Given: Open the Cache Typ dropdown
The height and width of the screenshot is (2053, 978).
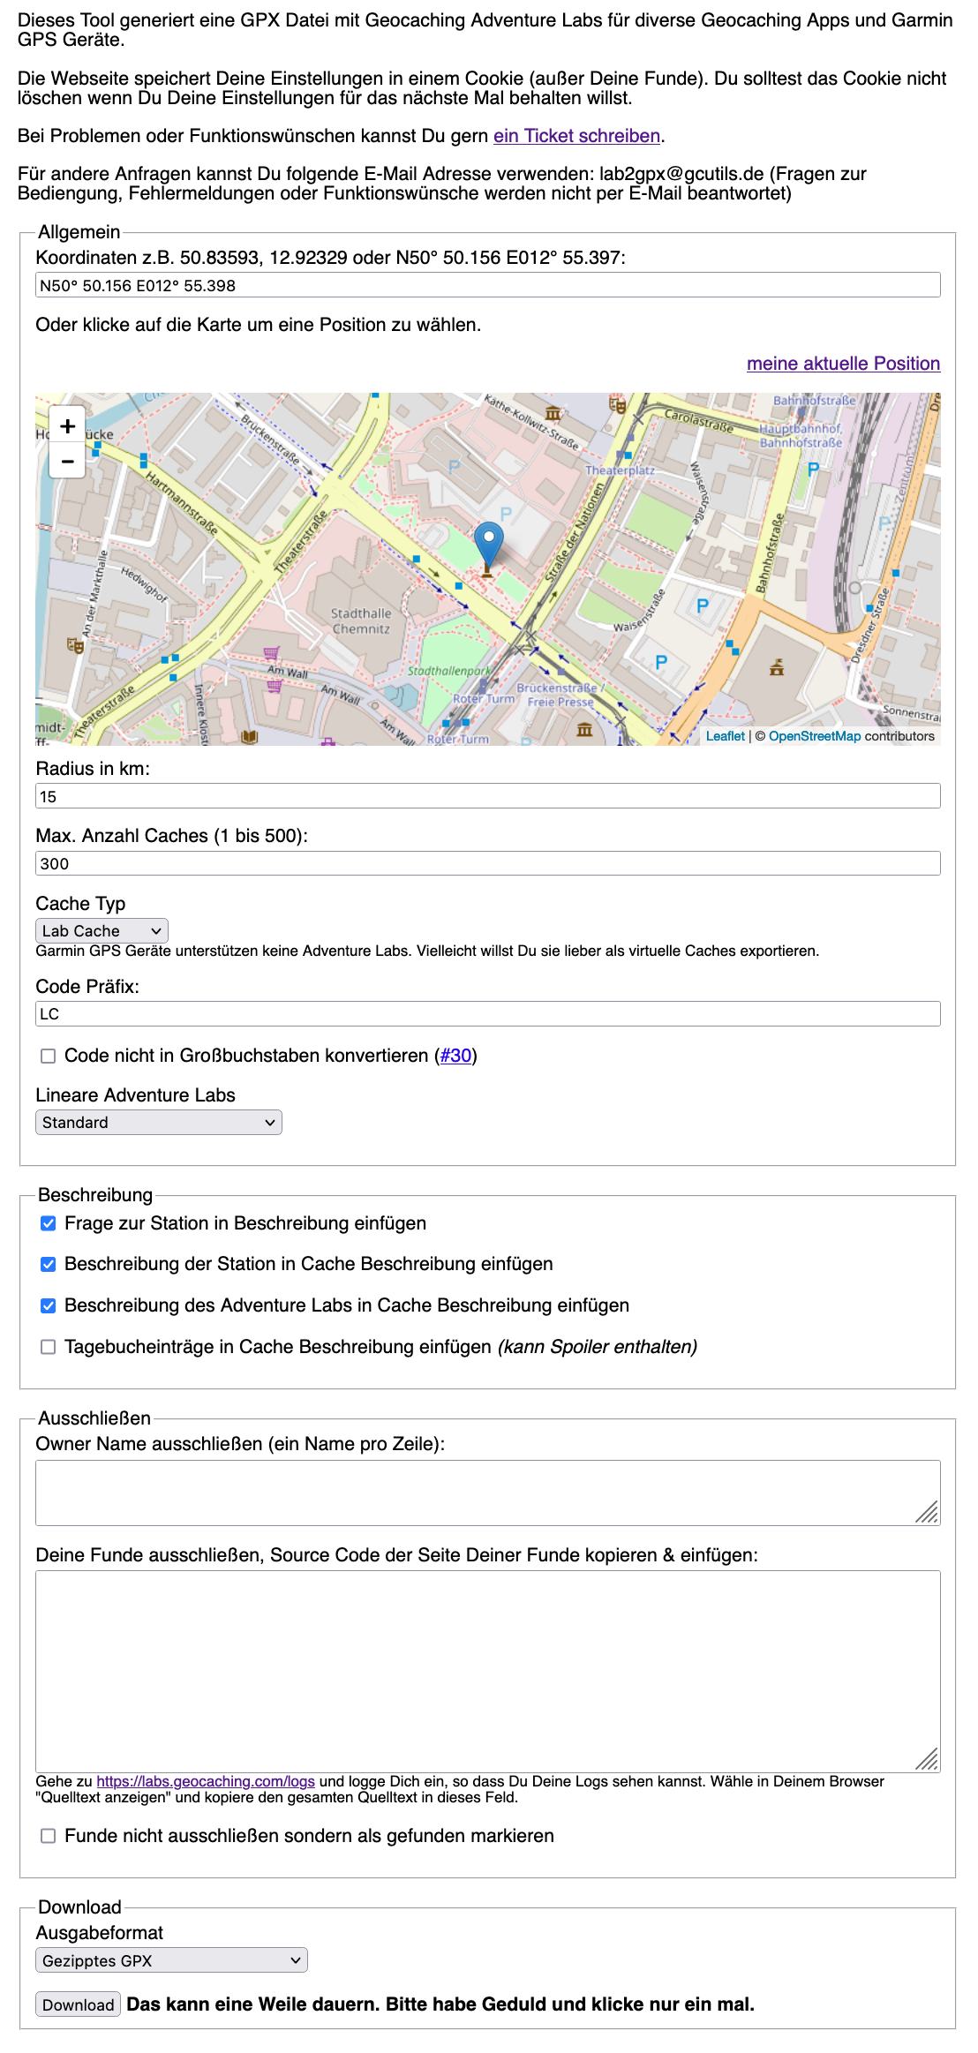Looking at the screenshot, I should (102, 930).
